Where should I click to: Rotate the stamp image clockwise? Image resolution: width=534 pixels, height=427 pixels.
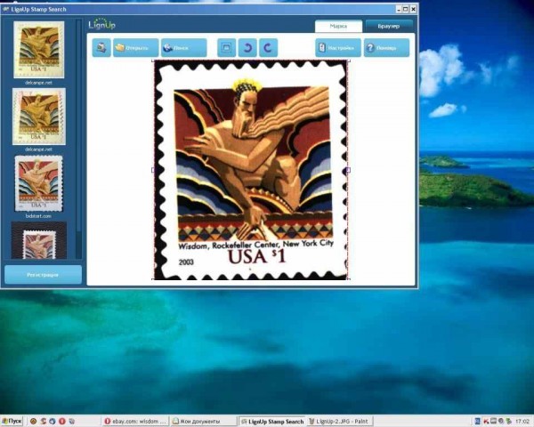(269, 48)
